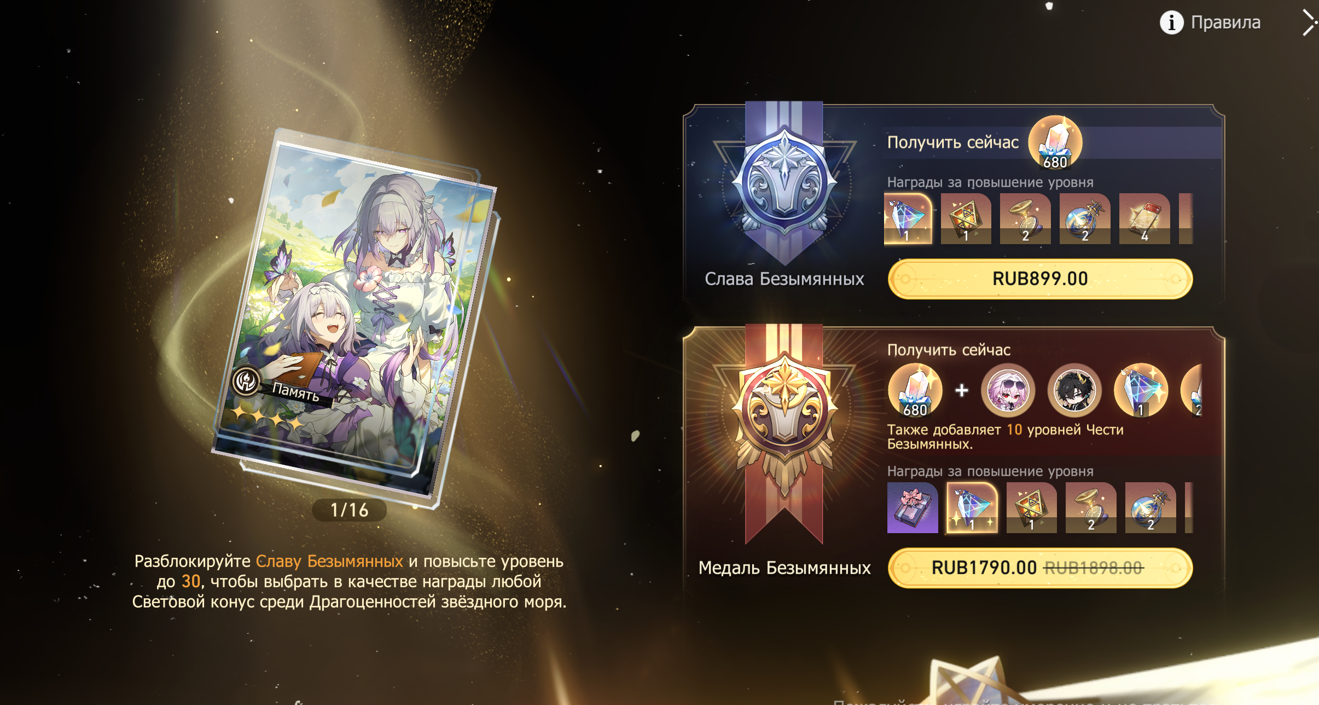Screen dimensions: 1319x705
Task: Select the orange pyramid reward in Слава rewards
Action: tap(966, 218)
